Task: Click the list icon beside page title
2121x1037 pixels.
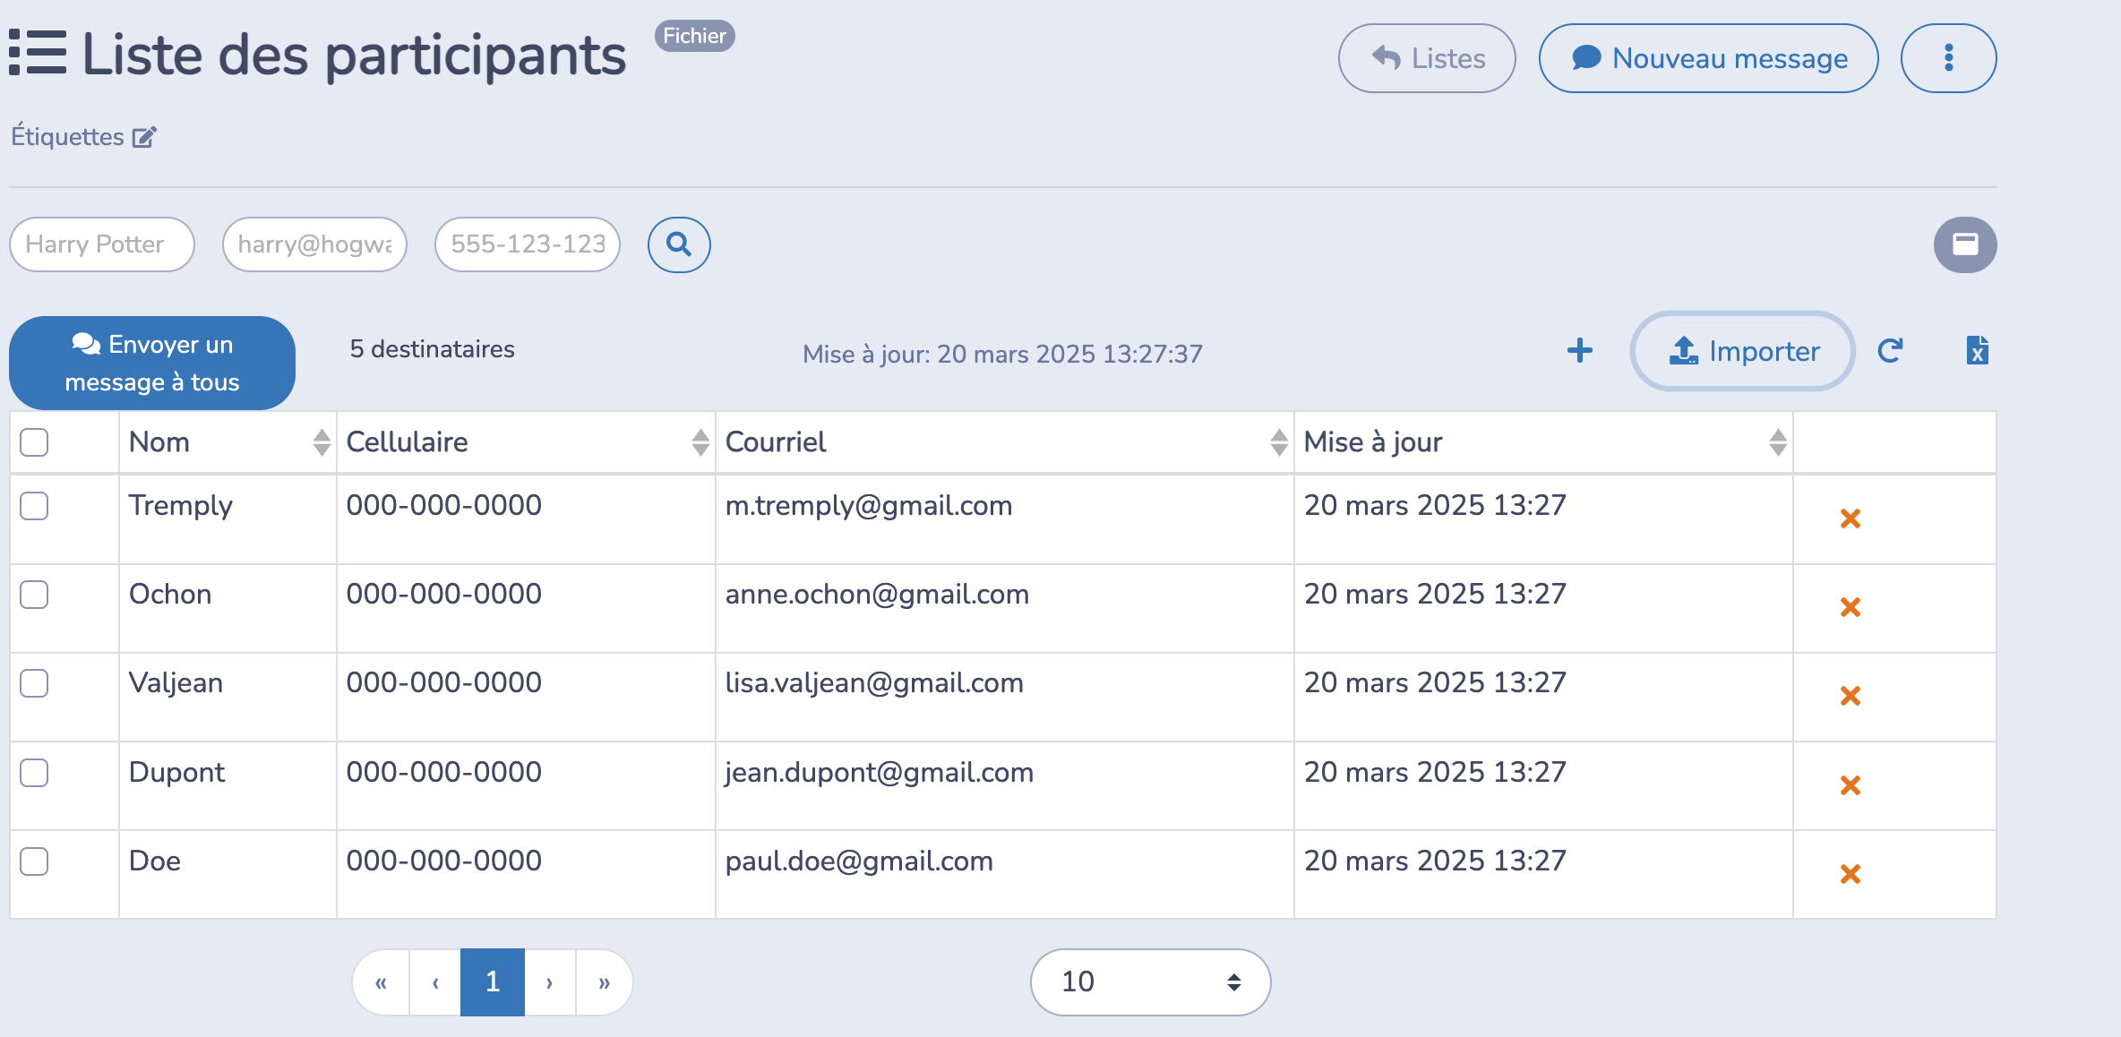Action: pyautogui.click(x=38, y=53)
